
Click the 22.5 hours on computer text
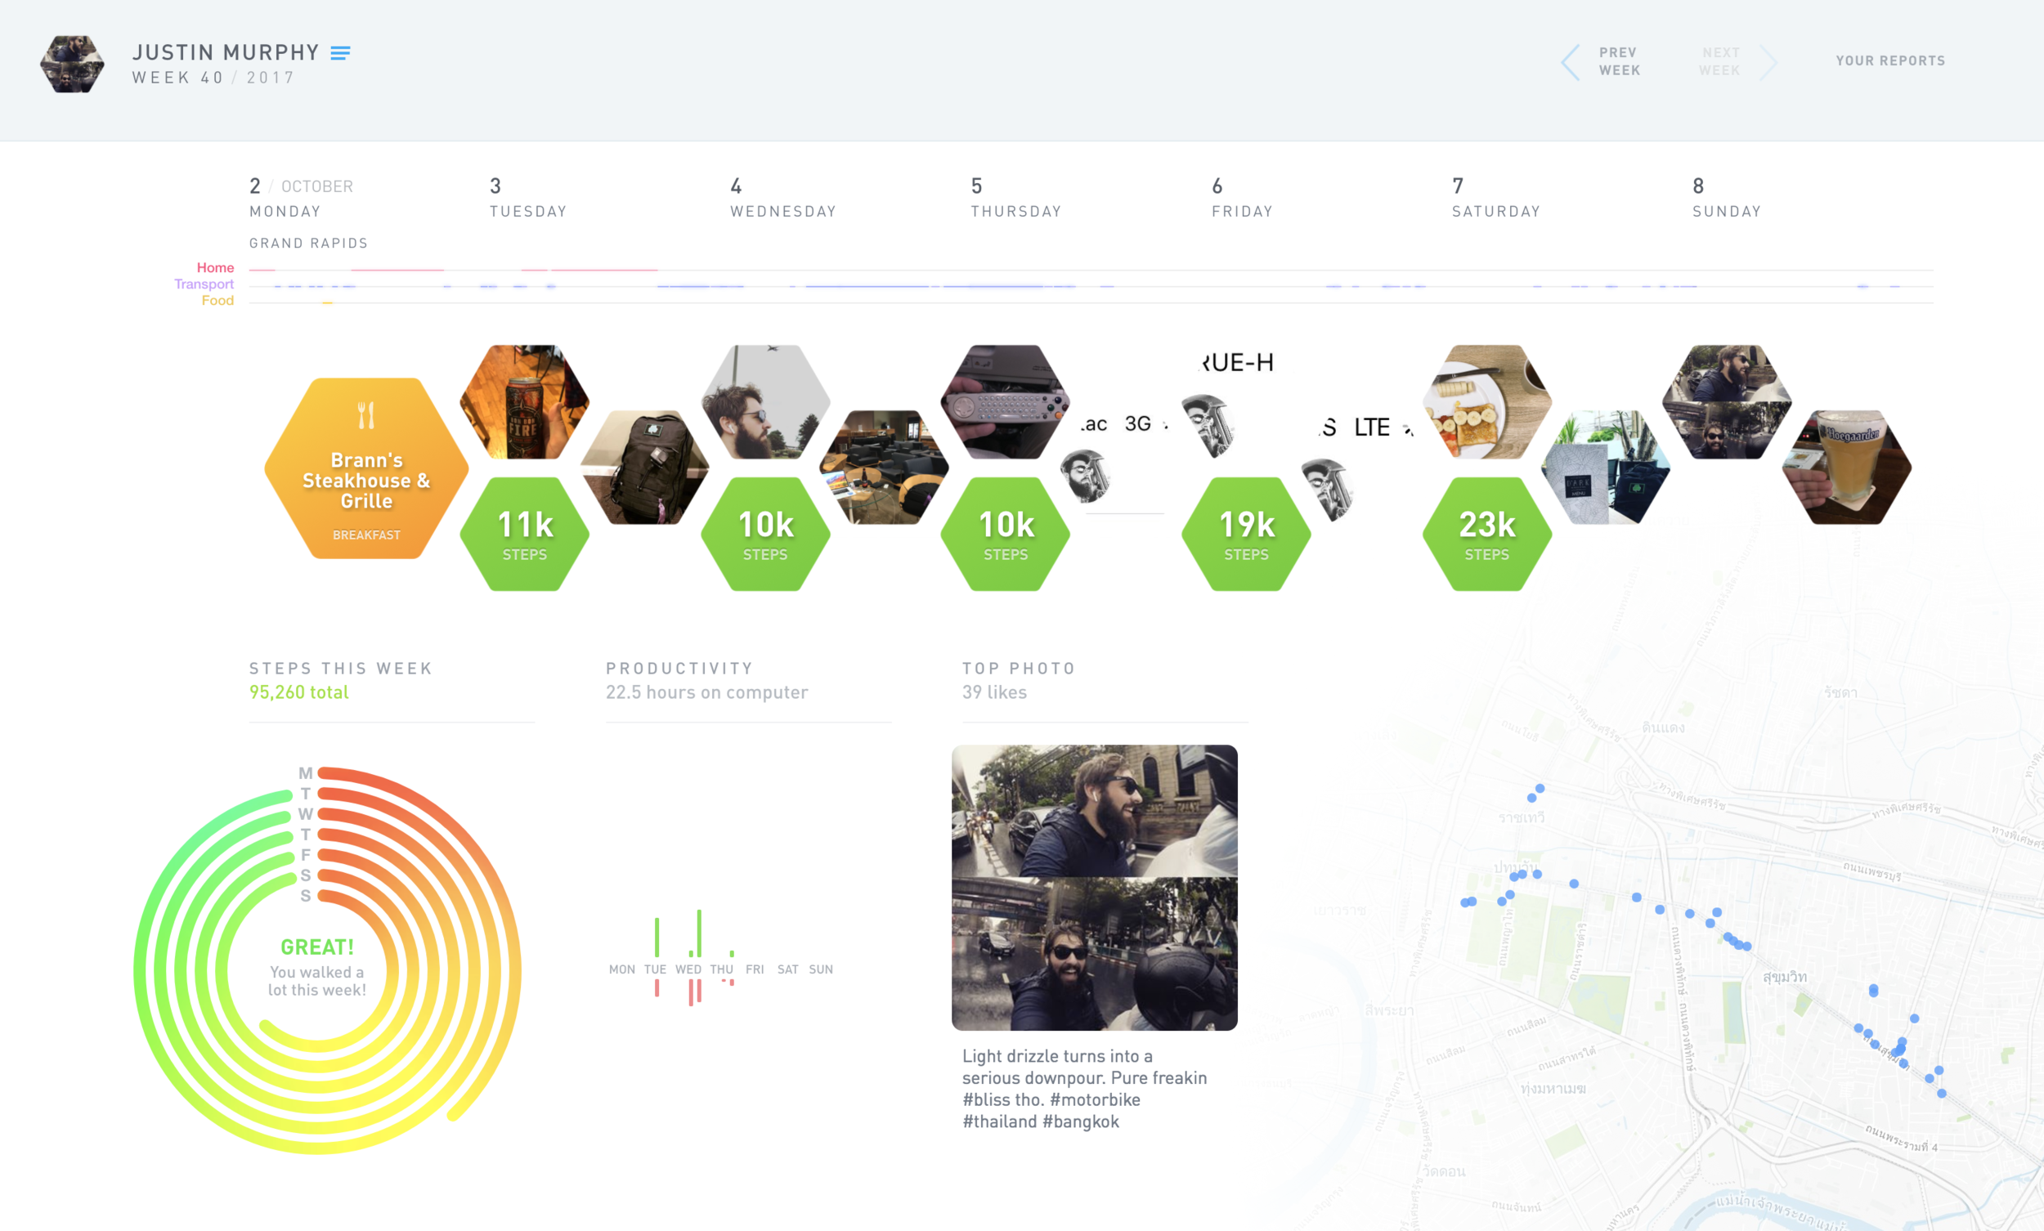[706, 692]
